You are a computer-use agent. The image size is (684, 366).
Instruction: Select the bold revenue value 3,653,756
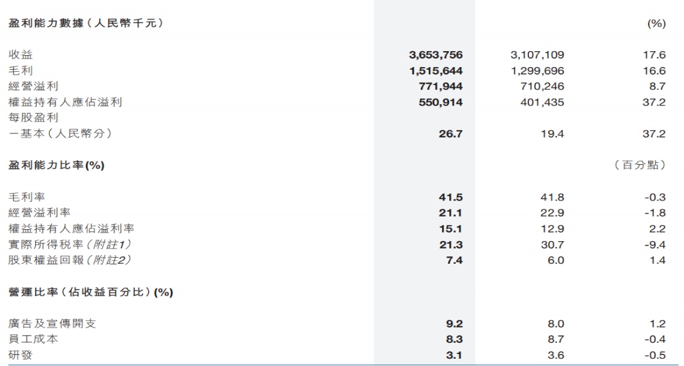coord(435,55)
